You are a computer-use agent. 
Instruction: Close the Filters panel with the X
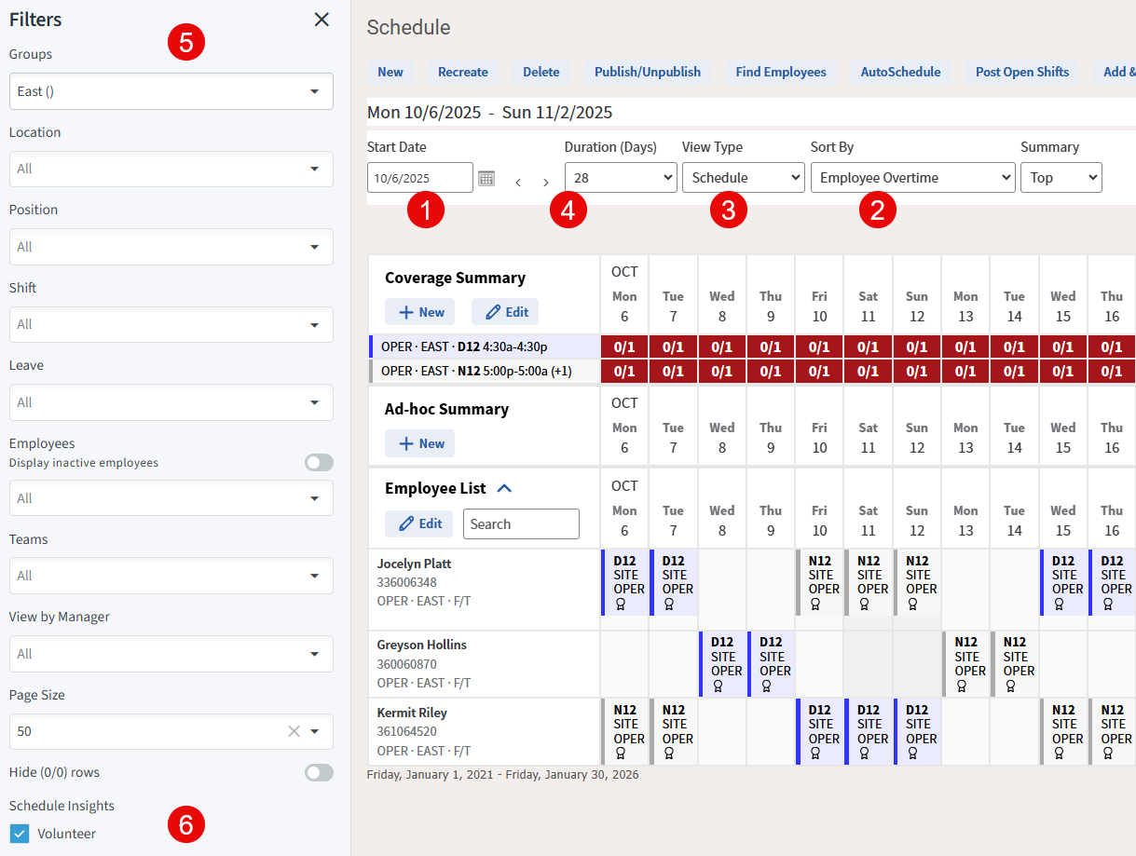click(322, 20)
